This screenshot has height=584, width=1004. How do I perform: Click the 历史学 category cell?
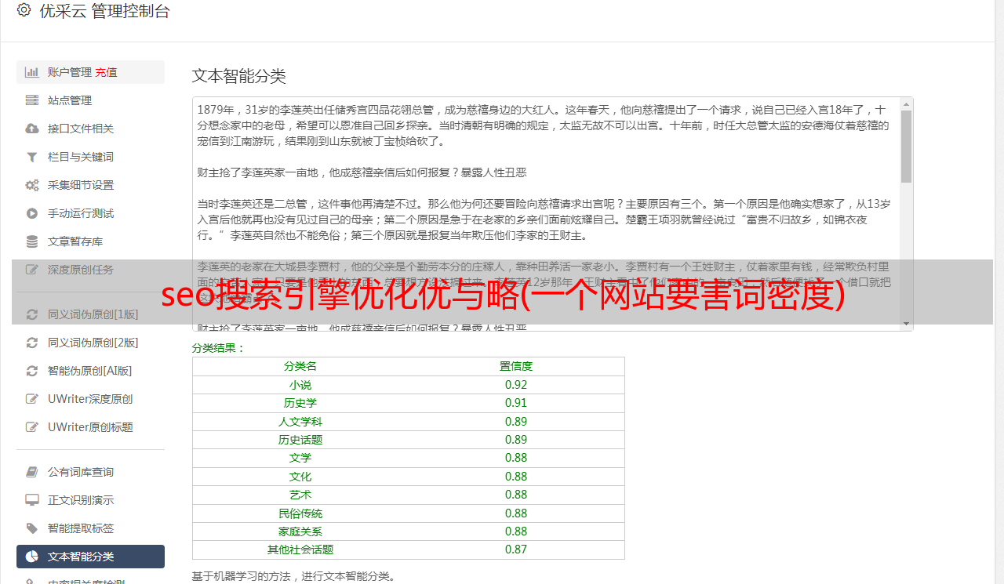click(300, 403)
